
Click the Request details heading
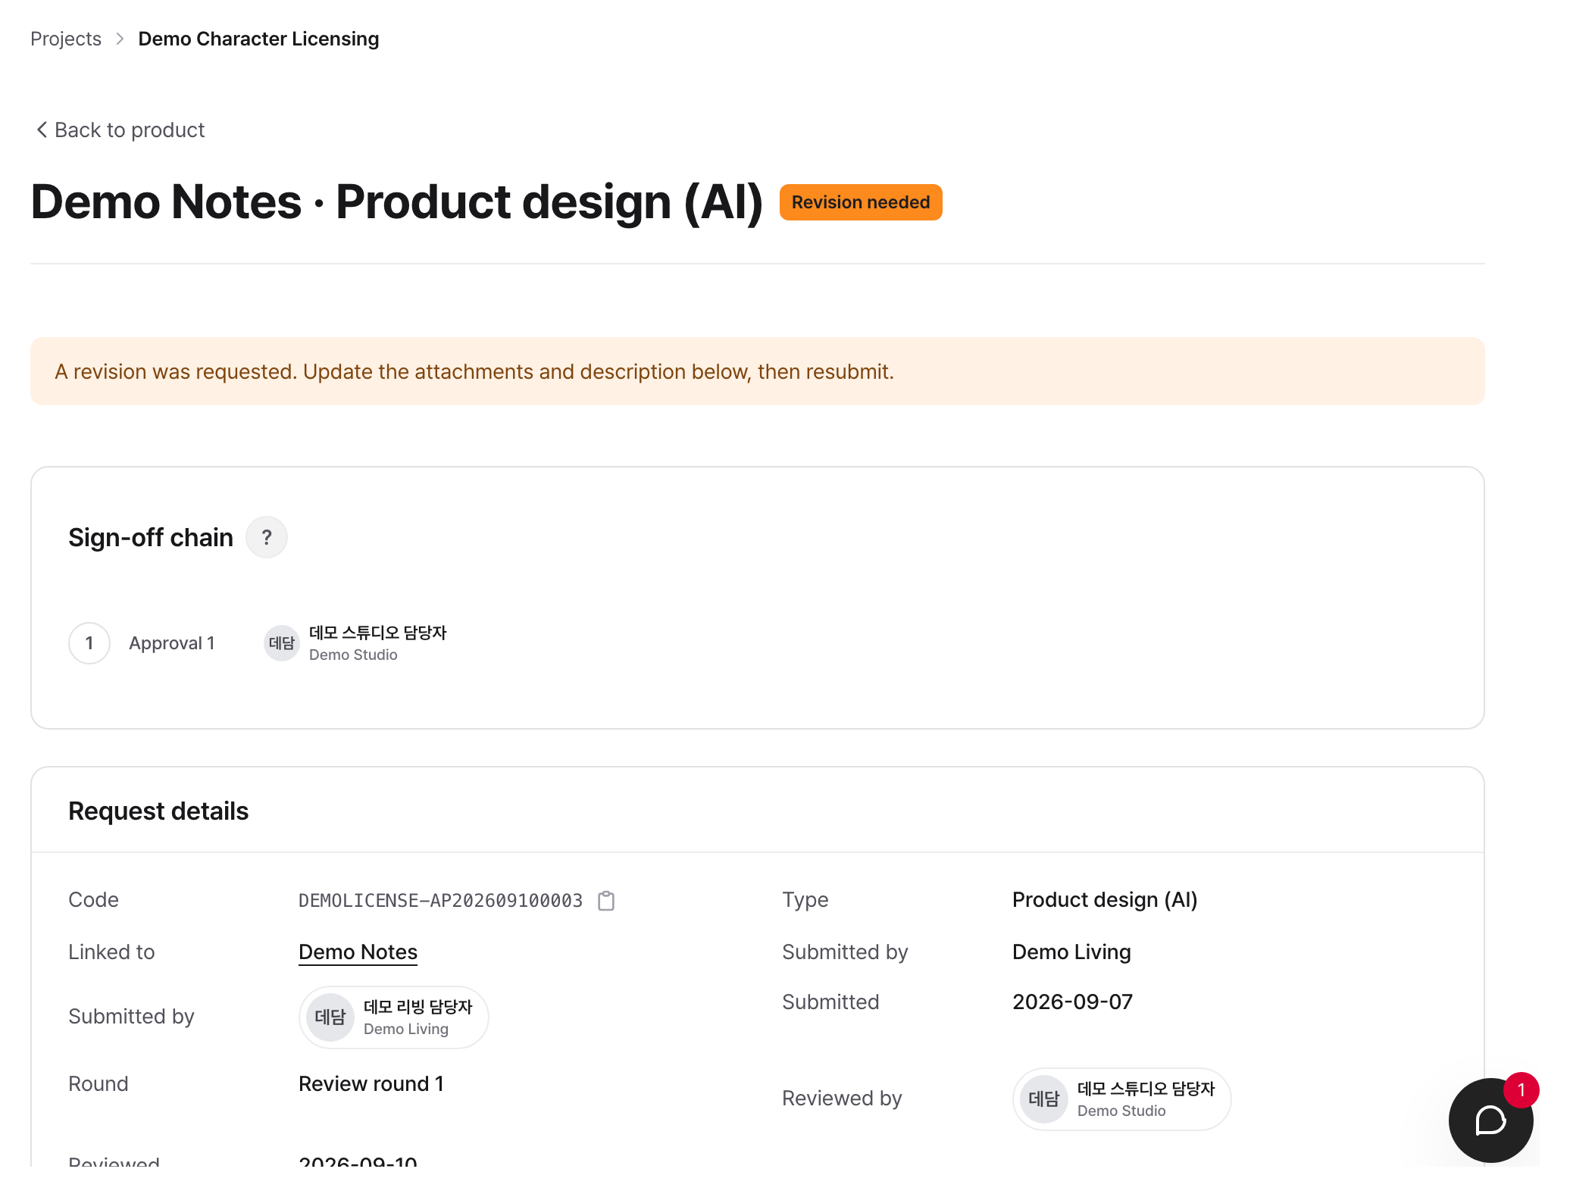158,811
